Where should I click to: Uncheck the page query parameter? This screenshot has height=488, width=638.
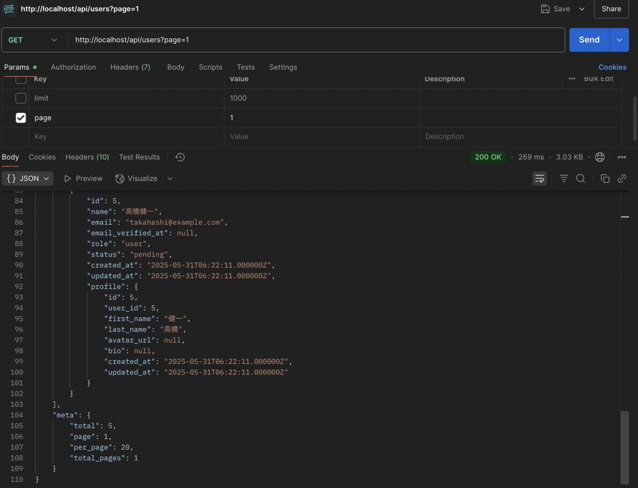point(20,118)
